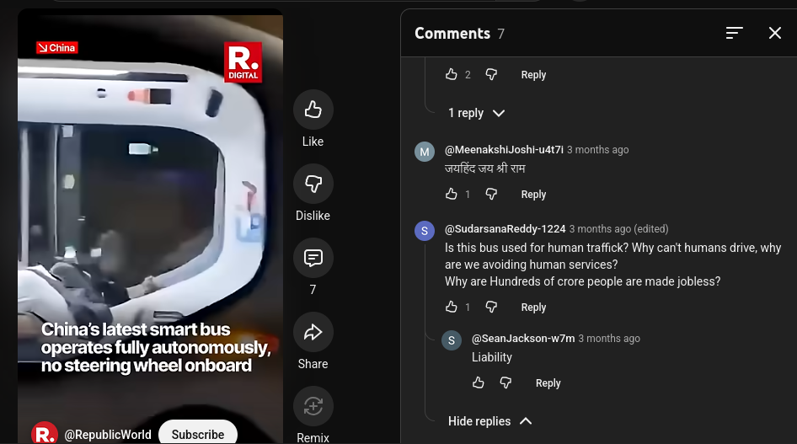This screenshot has height=444, width=797.
Task: Remix this Shorts video
Action: [313, 406]
